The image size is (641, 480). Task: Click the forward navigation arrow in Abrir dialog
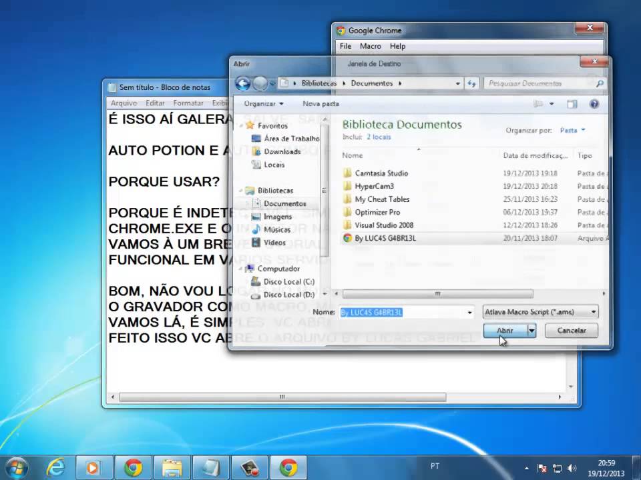click(260, 84)
